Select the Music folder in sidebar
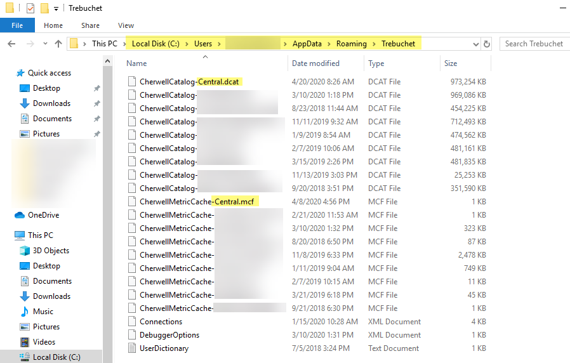Image resolution: width=570 pixels, height=363 pixels. pos(43,312)
